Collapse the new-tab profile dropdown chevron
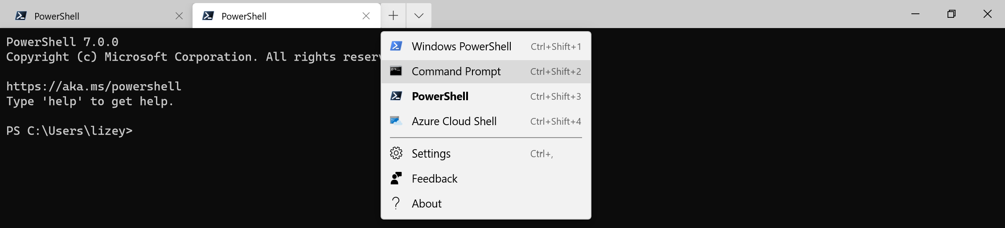 [x=418, y=16]
